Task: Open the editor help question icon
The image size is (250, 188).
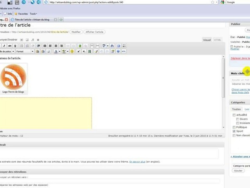Action: [x=118, y=51]
